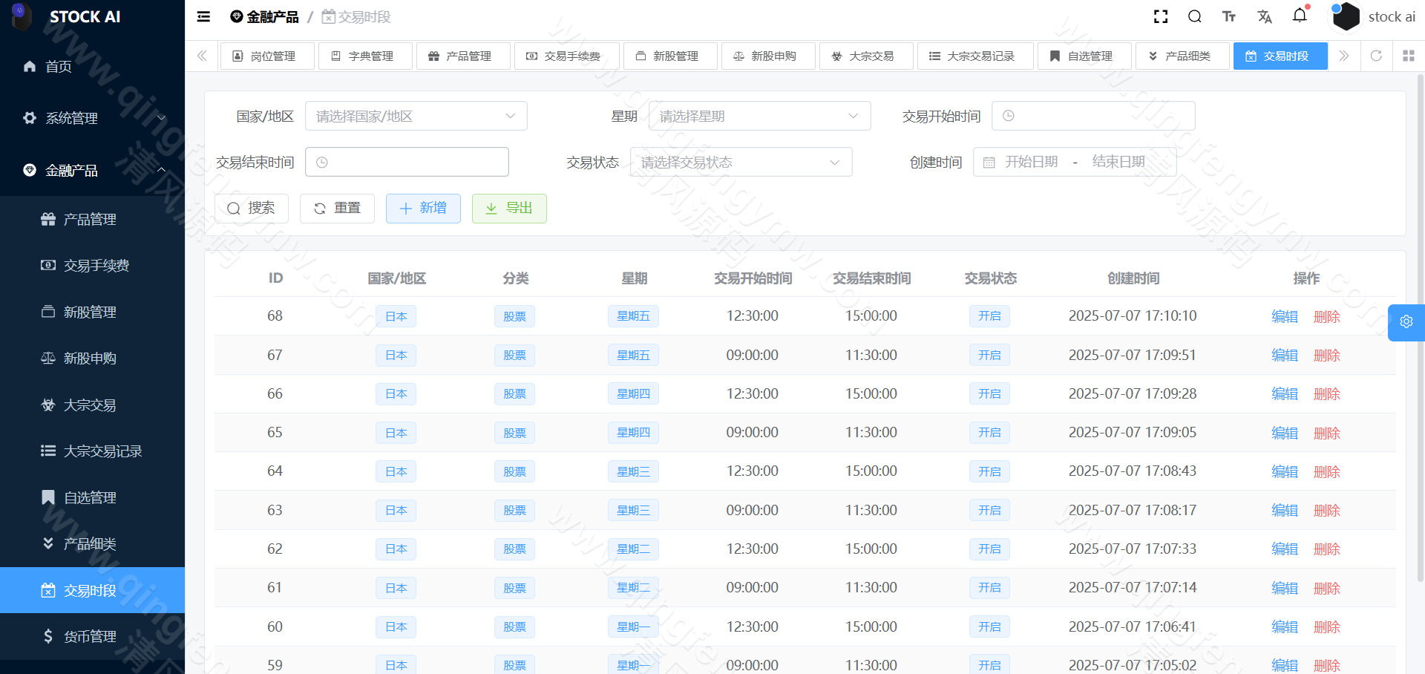
Task: Toggle the 开启 status on record 68
Action: pos(989,315)
